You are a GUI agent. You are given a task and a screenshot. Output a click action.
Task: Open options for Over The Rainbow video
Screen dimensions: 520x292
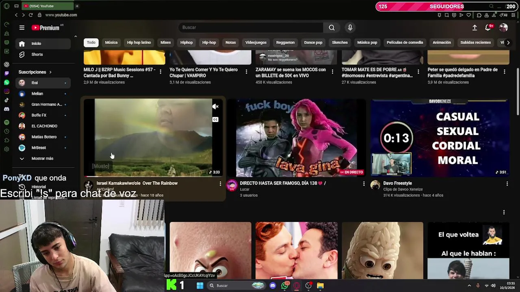click(x=220, y=184)
